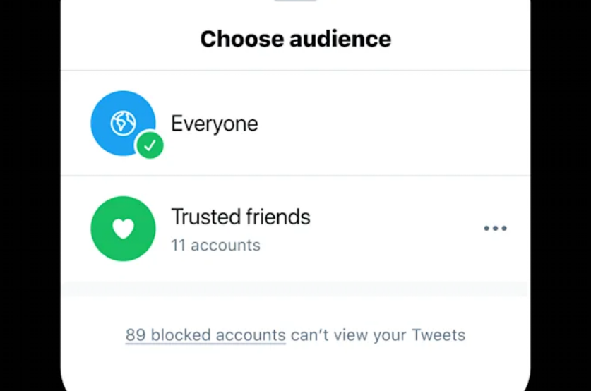Viewport: 591px width, 391px height.
Task: Choose the Trusted friends audience option
Action: coord(295,228)
